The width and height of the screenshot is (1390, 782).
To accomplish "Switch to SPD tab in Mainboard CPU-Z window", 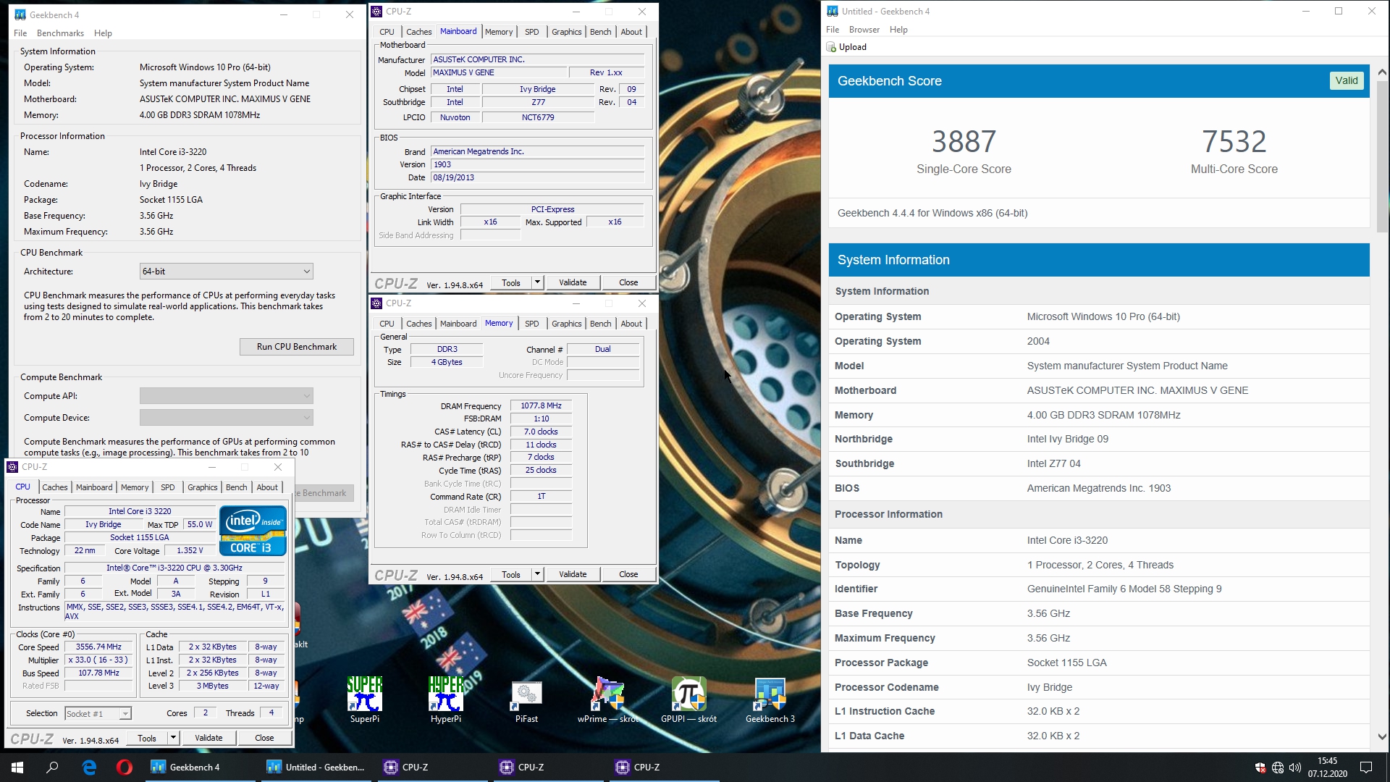I will (532, 32).
